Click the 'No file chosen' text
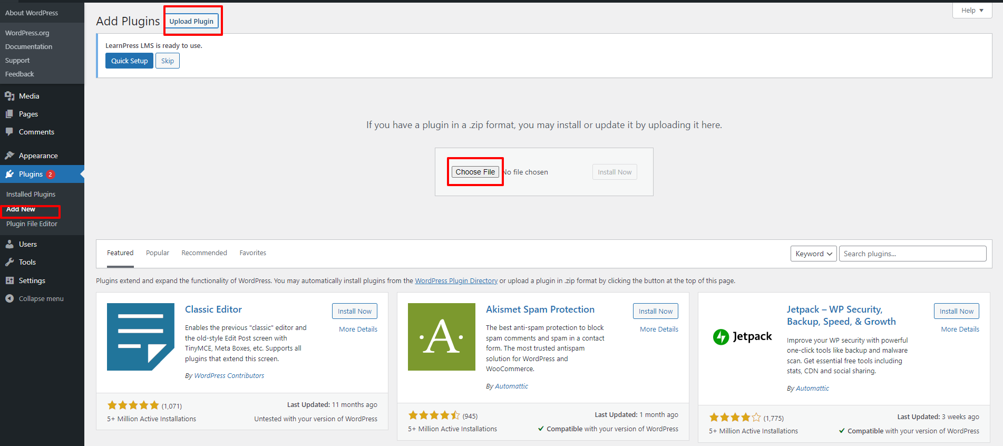This screenshot has width=1003, height=446. [525, 172]
